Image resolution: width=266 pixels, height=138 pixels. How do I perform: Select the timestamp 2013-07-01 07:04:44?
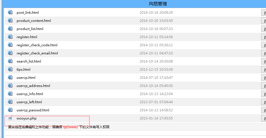point(156,102)
